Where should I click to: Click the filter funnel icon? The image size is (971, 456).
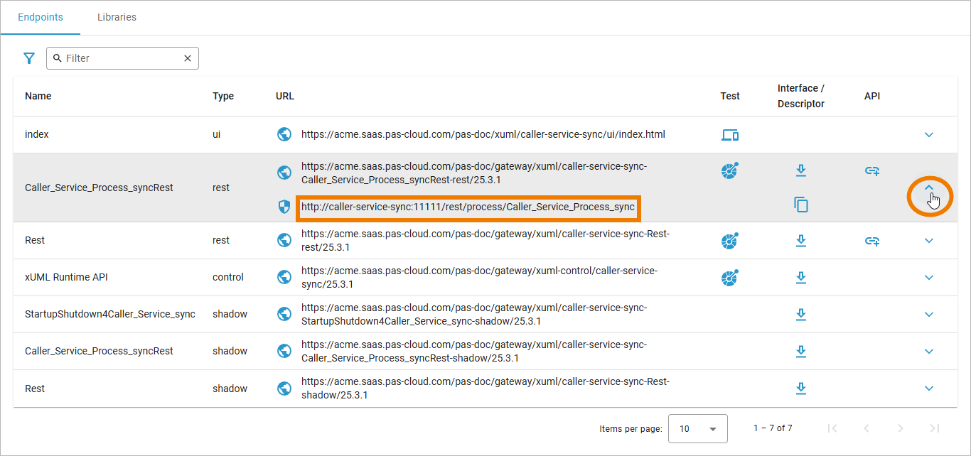[x=29, y=58]
